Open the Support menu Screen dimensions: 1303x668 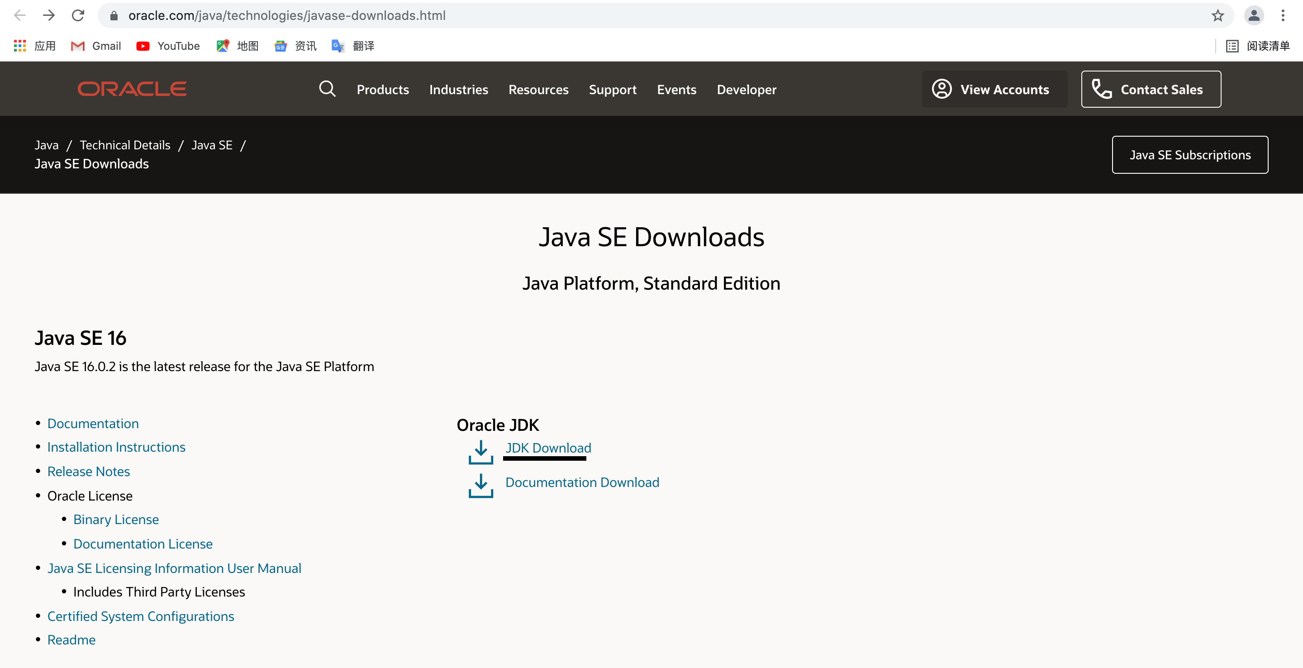(x=613, y=90)
